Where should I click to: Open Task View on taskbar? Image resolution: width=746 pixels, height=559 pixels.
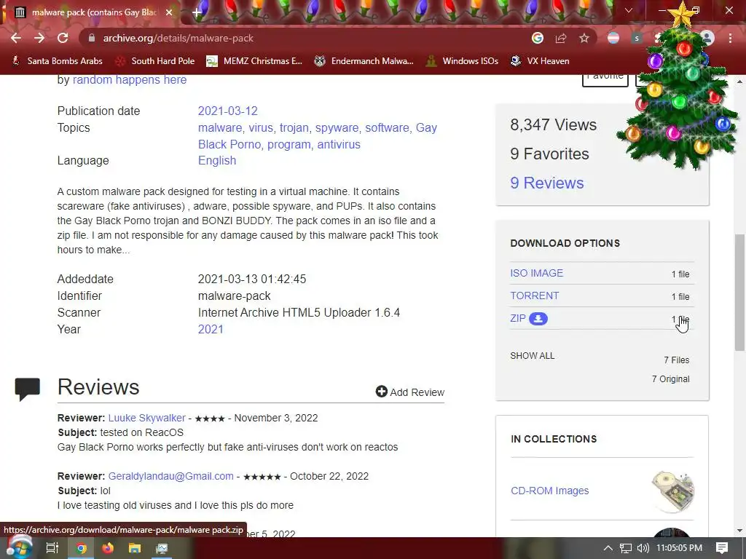point(52,548)
